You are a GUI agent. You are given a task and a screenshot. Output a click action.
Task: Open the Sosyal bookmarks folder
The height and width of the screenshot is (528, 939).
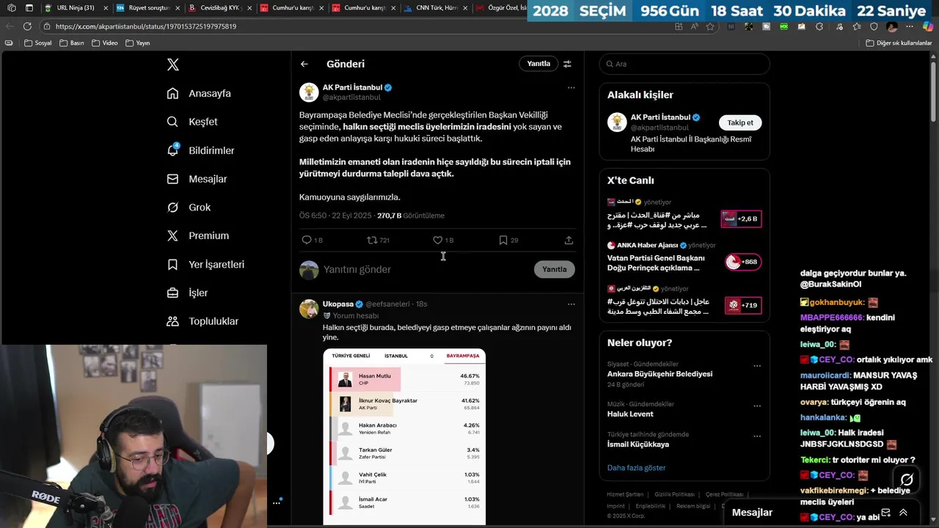coord(38,43)
